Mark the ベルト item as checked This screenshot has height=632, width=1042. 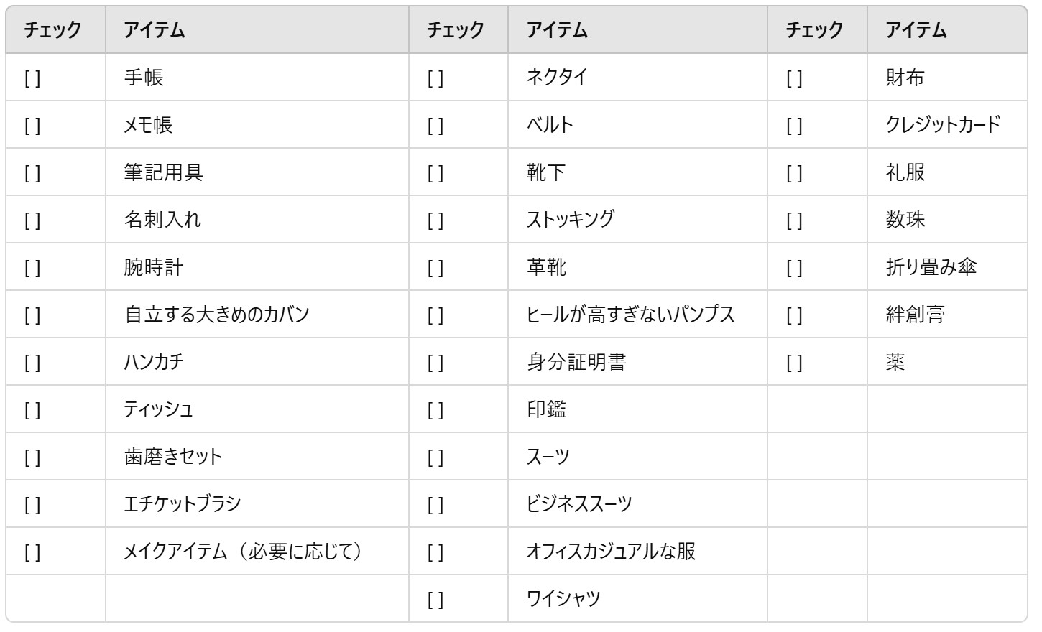[x=435, y=126]
